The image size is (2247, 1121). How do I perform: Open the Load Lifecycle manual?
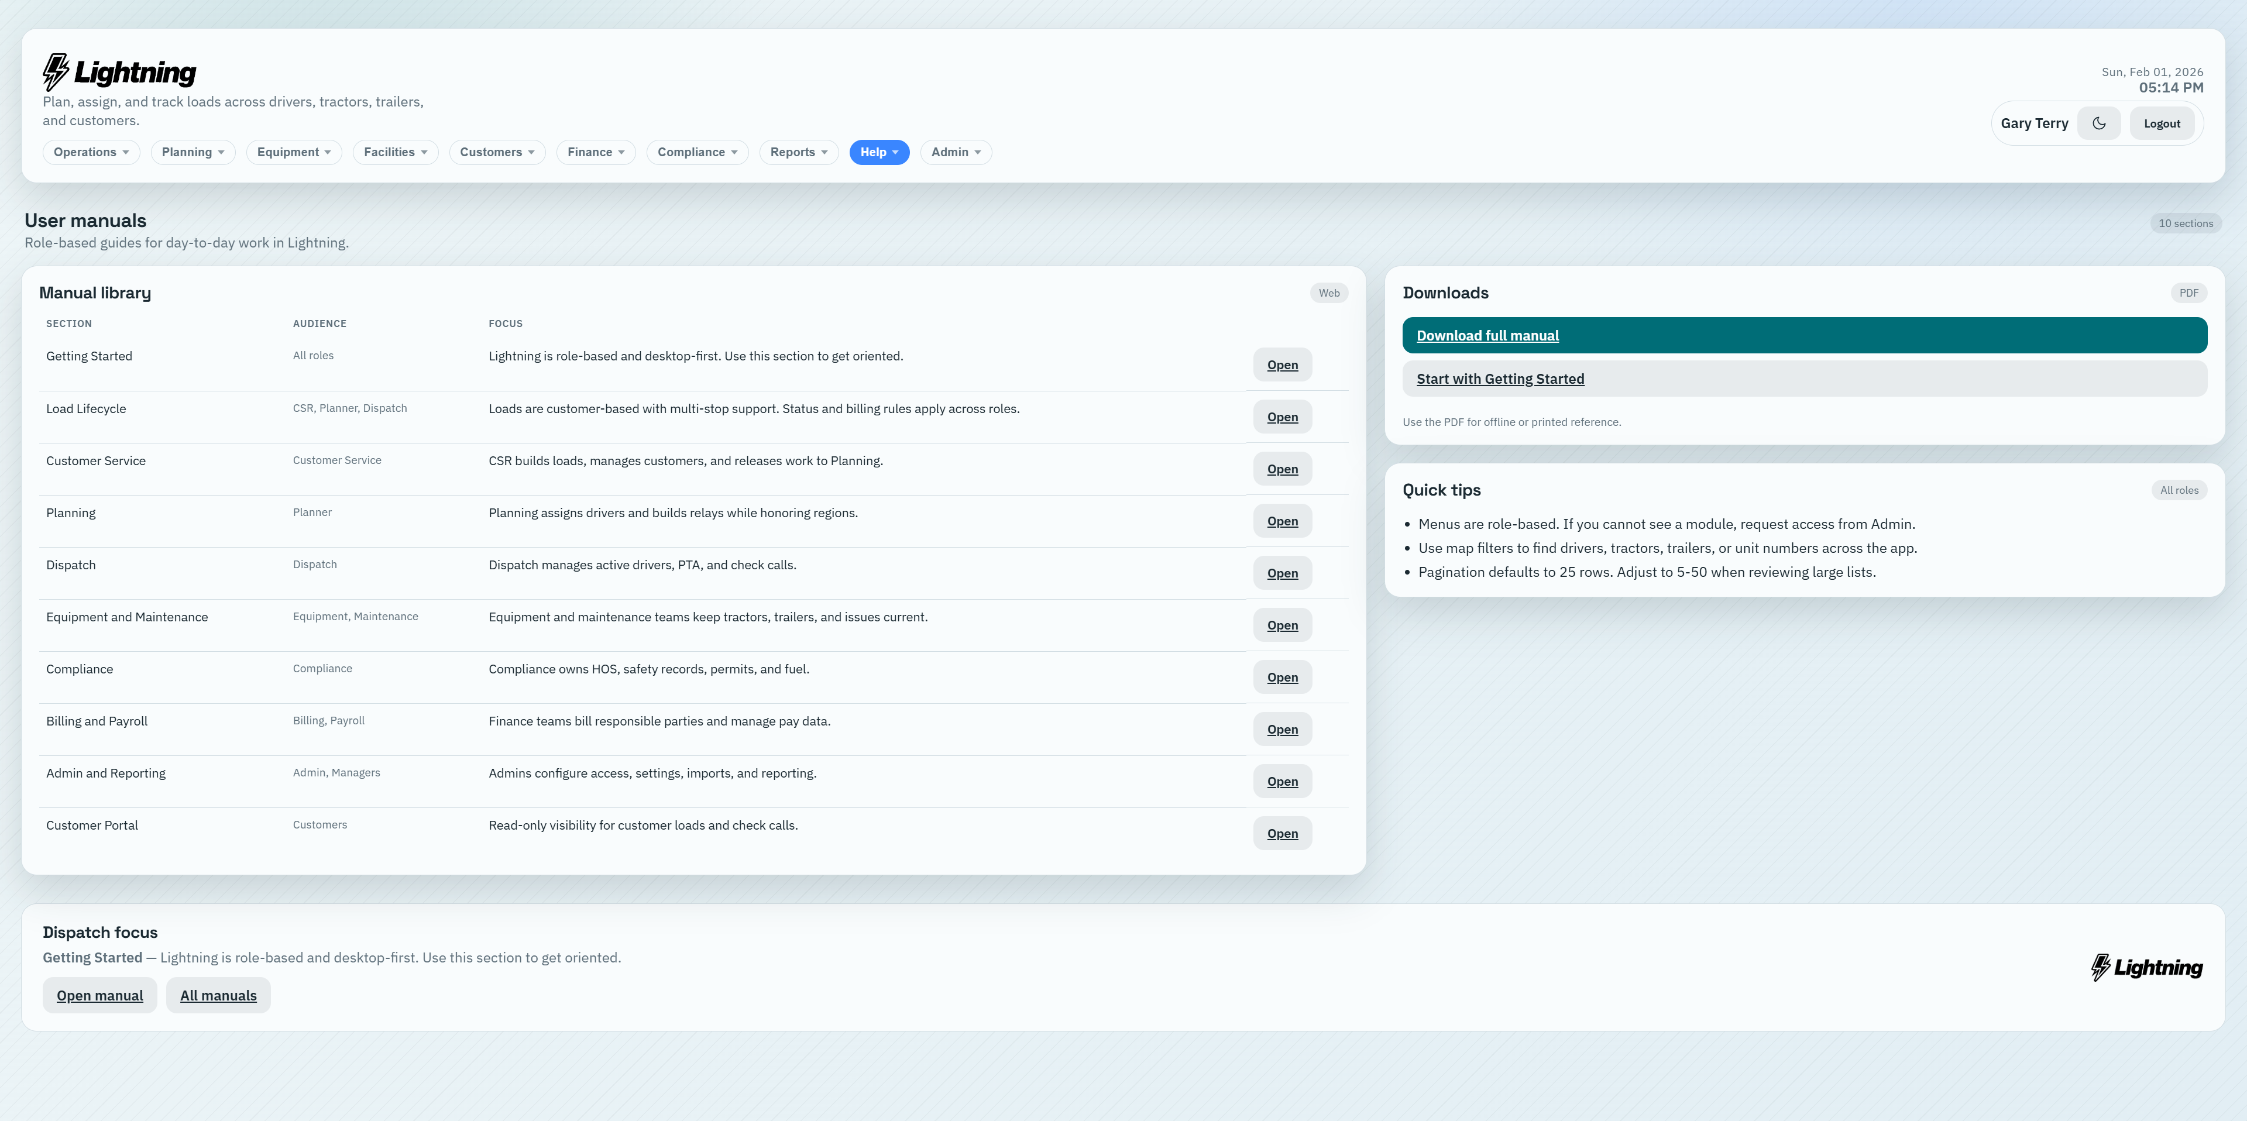[1282, 416]
